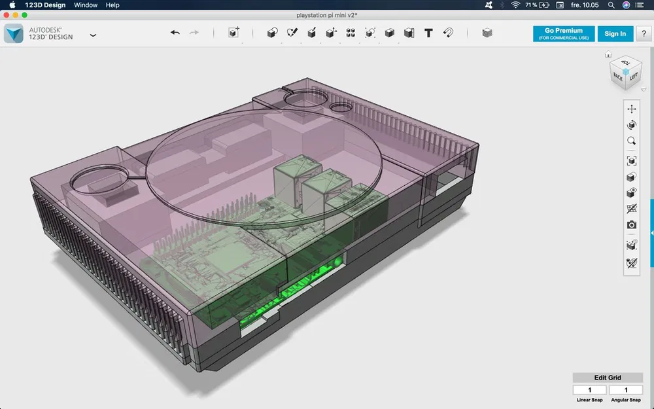Open the Window menu
654x409 pixels.
click(x=85, y=5)
